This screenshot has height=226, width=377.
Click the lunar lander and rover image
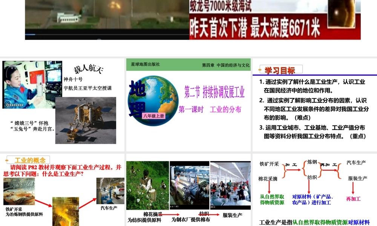tap(86, 120)
